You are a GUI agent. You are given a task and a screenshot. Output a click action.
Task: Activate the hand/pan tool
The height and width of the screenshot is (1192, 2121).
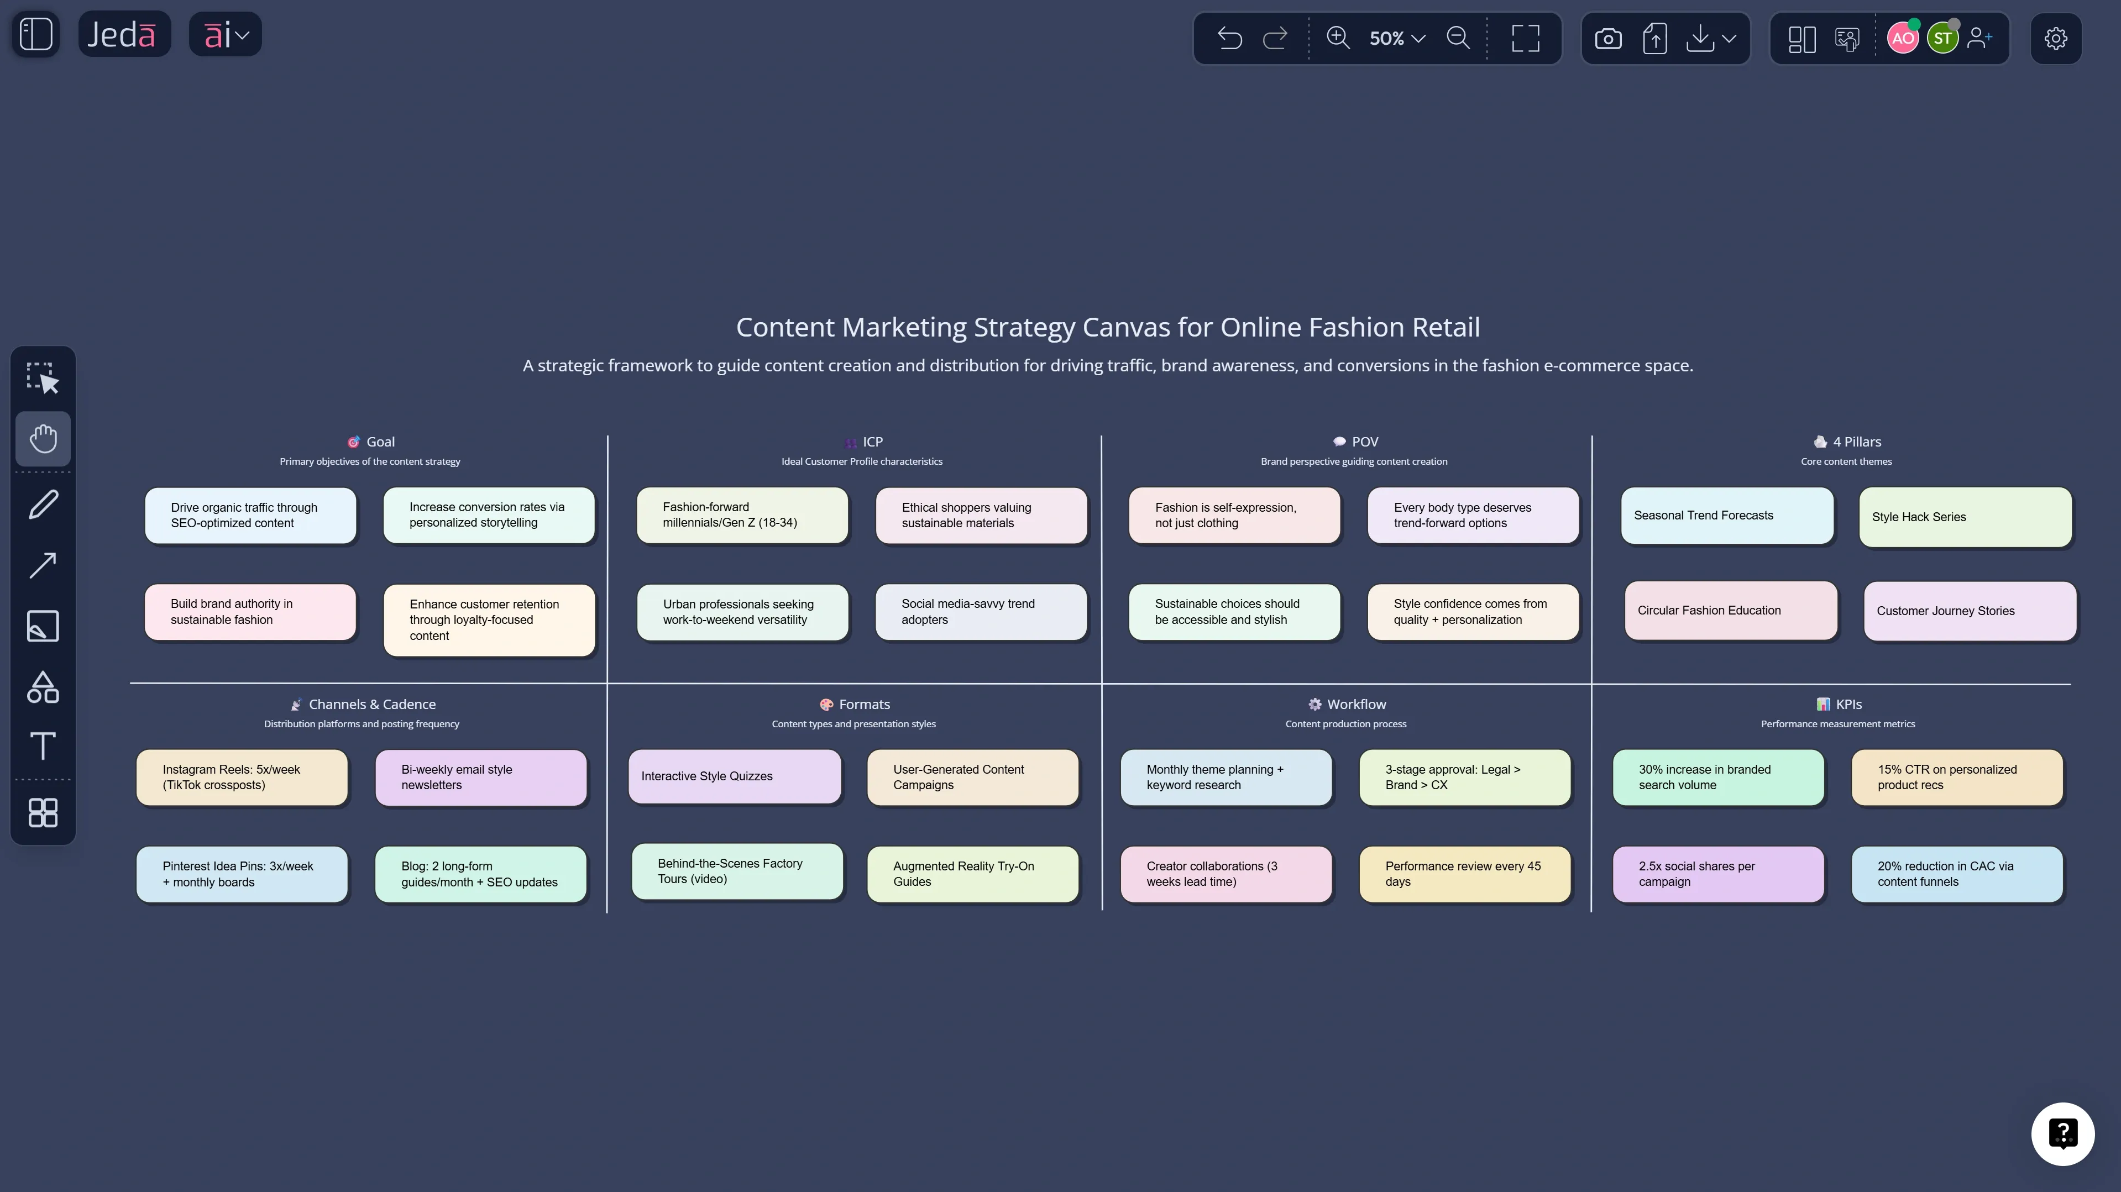[43, 439]
